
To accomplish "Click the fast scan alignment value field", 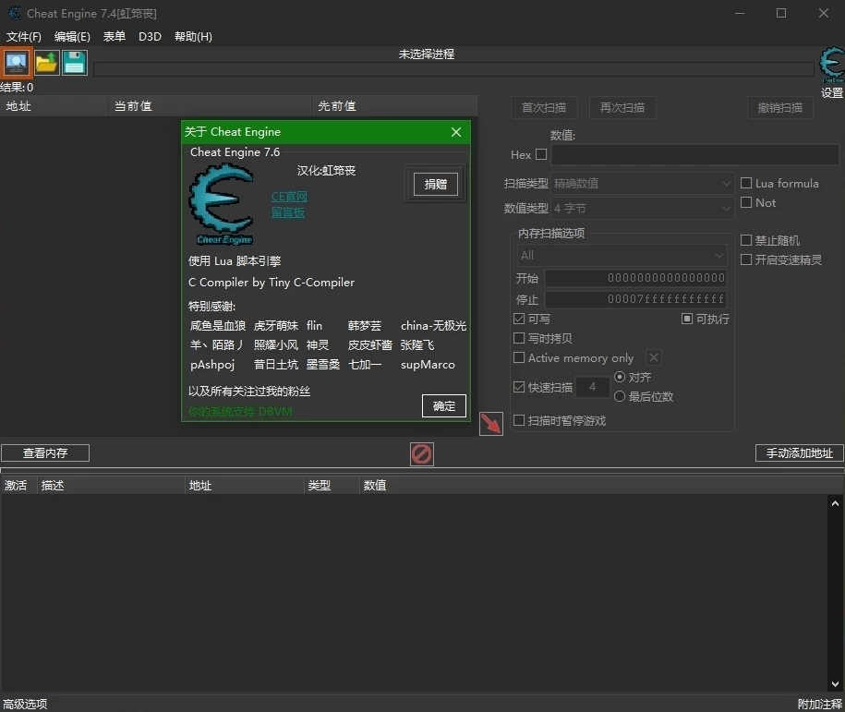I will (x=592, y=387).
